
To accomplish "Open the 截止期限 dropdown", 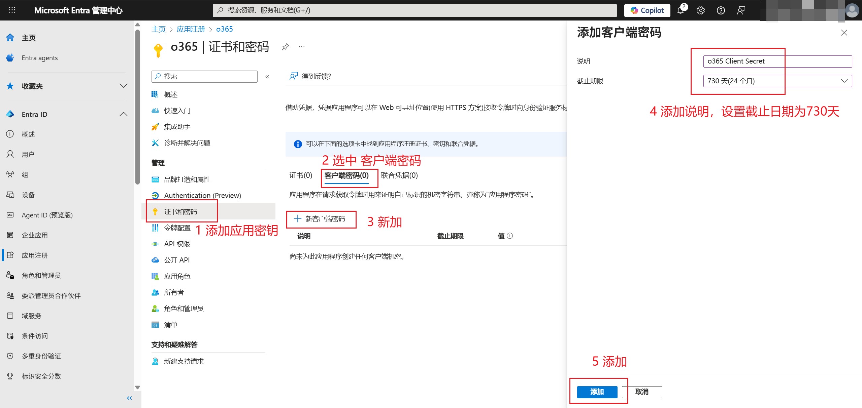I will point(777,81).
